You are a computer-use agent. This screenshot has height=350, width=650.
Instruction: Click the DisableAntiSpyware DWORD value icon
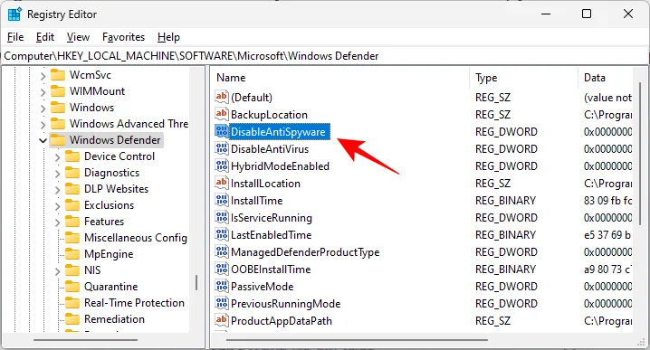click(222, 132)
